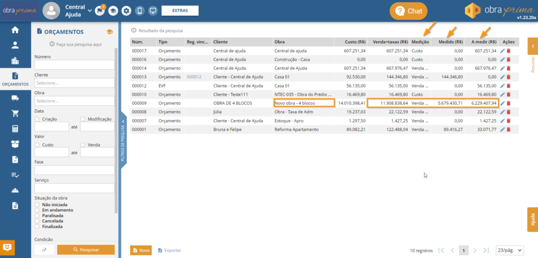Click the mobile phone icon in top bar
Screen dimensions: 538x258
pos(140,10)
